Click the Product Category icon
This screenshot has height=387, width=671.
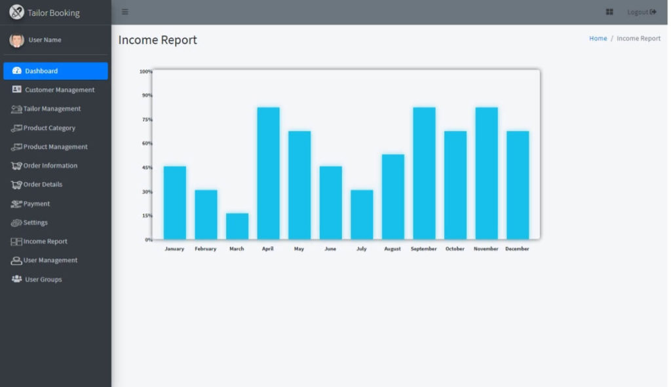pos(17,128)
